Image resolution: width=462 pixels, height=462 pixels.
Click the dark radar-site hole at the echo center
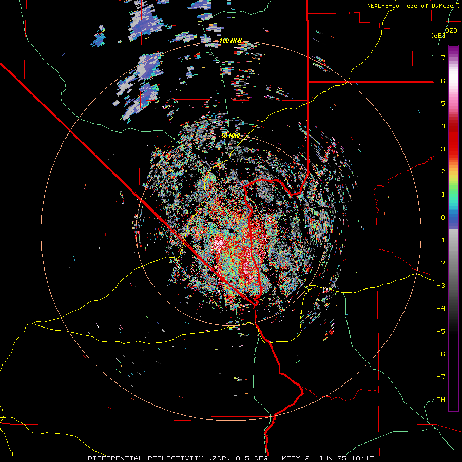230,230
